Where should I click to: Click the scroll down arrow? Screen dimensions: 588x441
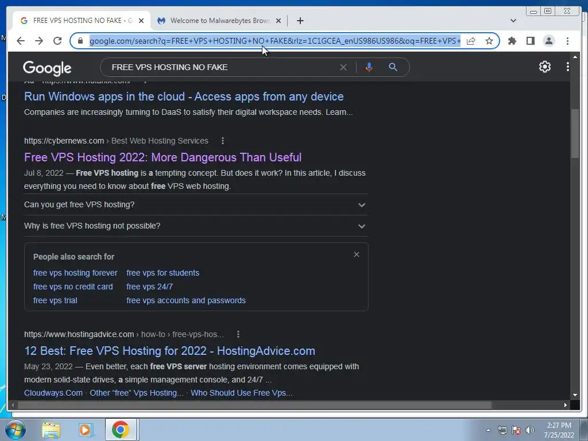(575, 395)
